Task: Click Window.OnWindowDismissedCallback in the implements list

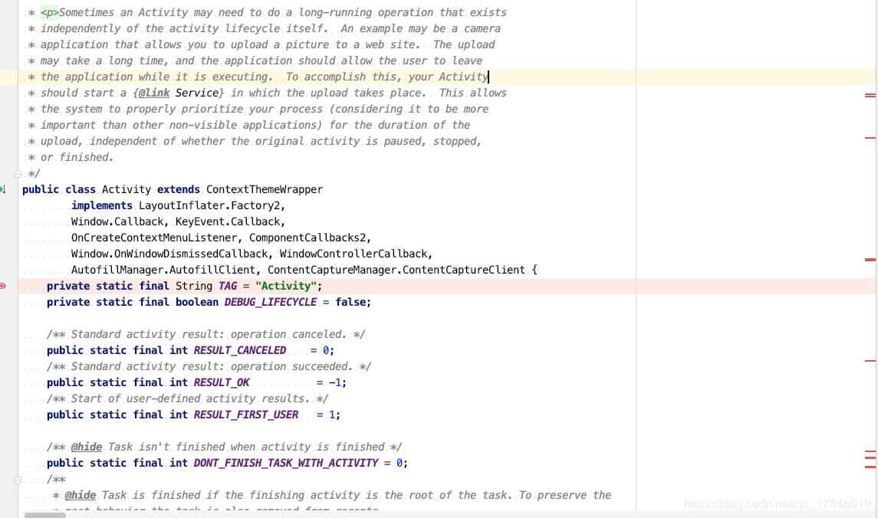Action: pos(169,254)
